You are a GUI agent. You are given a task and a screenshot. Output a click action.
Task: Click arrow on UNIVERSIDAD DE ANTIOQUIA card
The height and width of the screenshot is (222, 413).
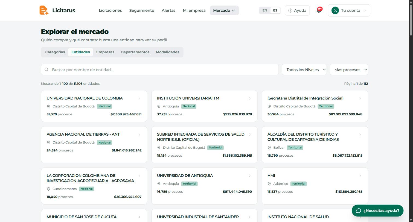coord(249,176)
